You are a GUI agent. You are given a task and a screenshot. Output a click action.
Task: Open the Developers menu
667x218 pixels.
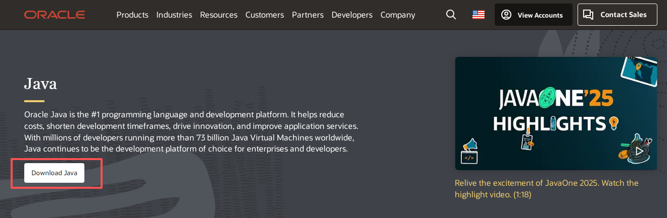tap(352, 15)
